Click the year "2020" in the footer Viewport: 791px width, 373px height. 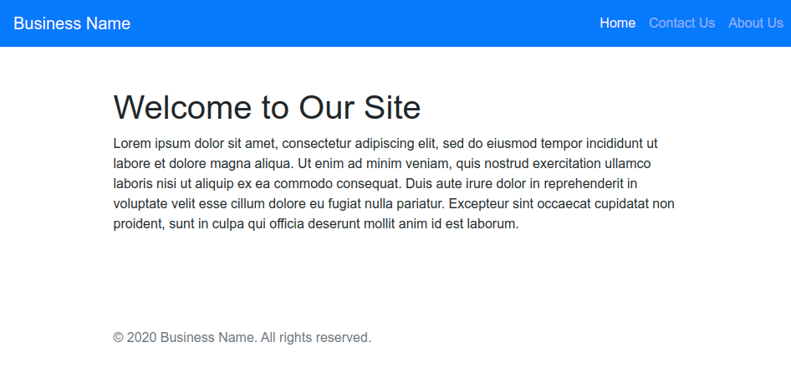[141, 338]
